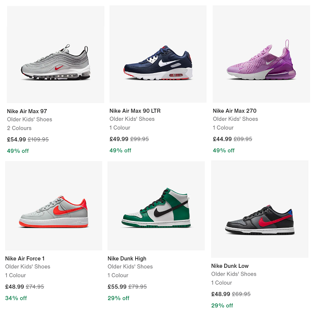Click Older Kids' Shoes under Nike Dunk High
This screenshot has height=320, width=314.
(x=130, y=267)
